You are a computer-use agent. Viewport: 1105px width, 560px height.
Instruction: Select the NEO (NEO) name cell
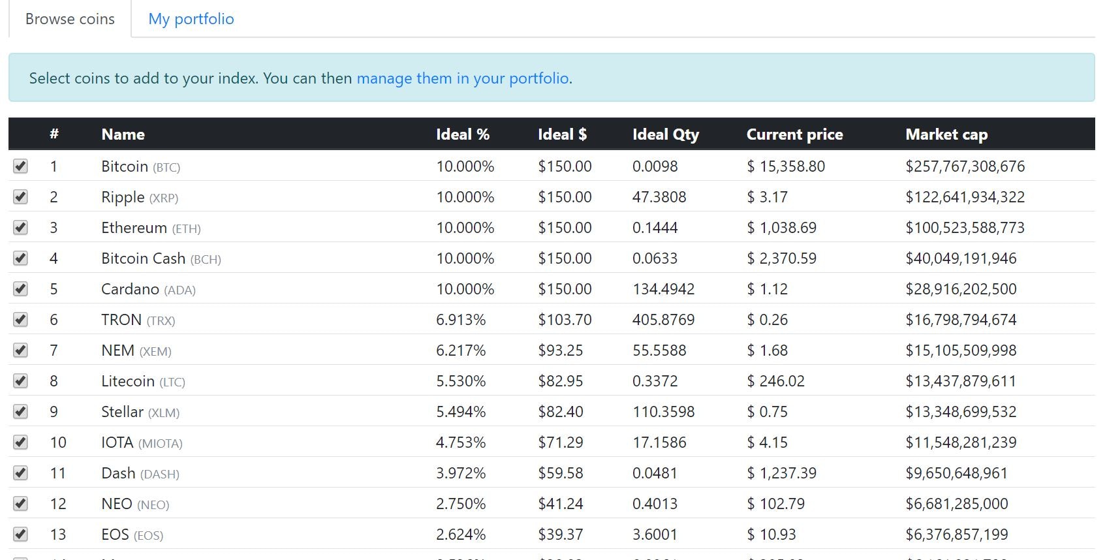click(x=135, y=504)
